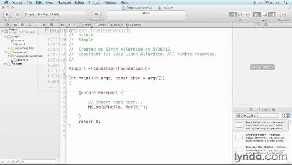Go back in editor history

[69, 25]
